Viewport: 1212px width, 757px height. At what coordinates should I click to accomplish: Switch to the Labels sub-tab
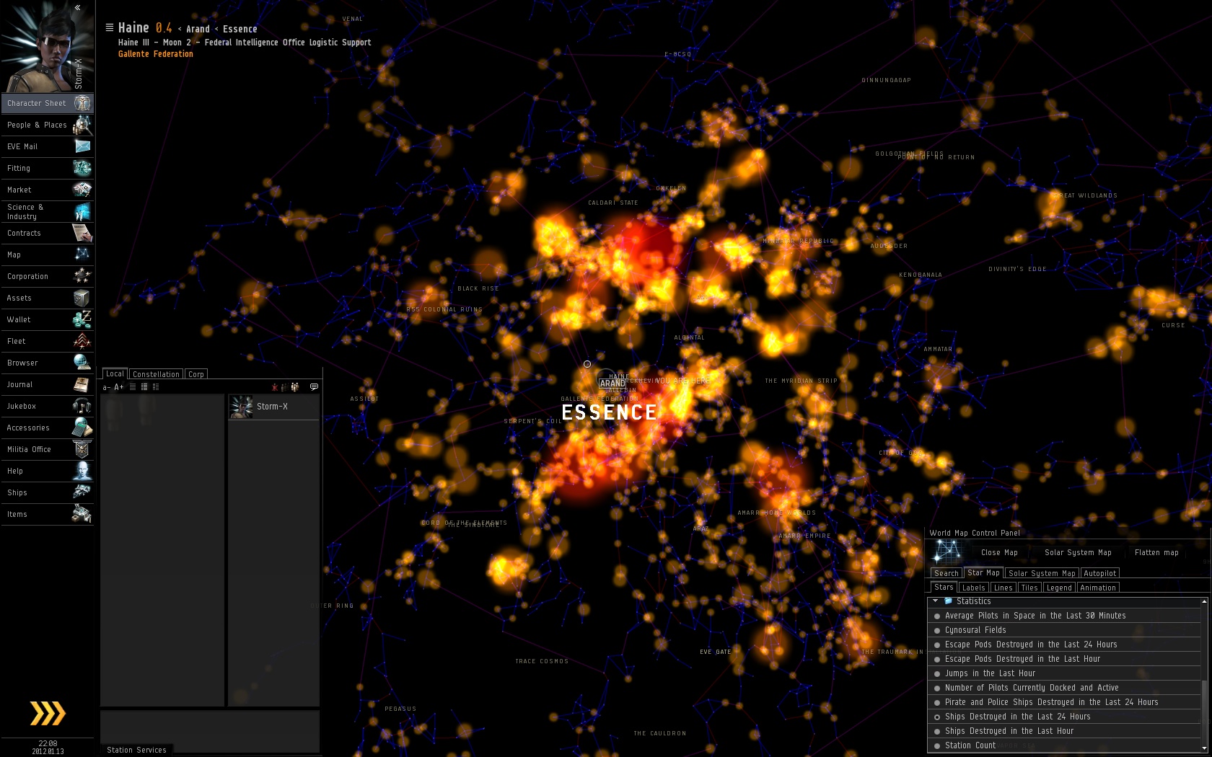[x=973, y=588]
